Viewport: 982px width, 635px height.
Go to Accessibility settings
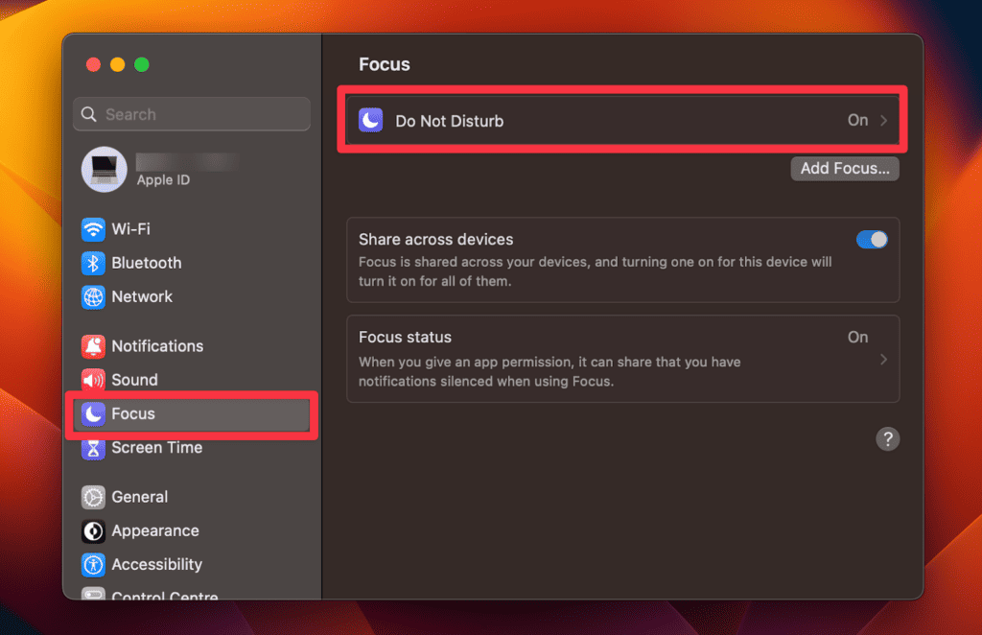pos(192,565)
